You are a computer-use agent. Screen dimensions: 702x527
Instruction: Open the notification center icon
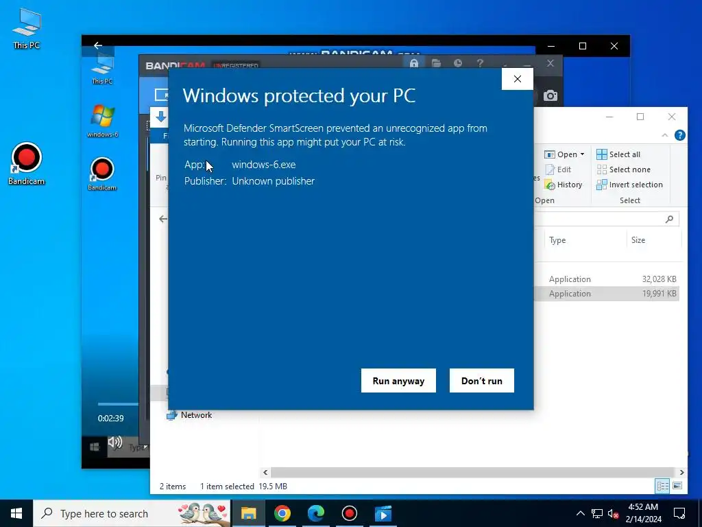[679, 513]
